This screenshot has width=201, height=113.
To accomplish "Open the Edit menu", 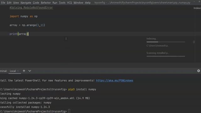I will 9,3.
